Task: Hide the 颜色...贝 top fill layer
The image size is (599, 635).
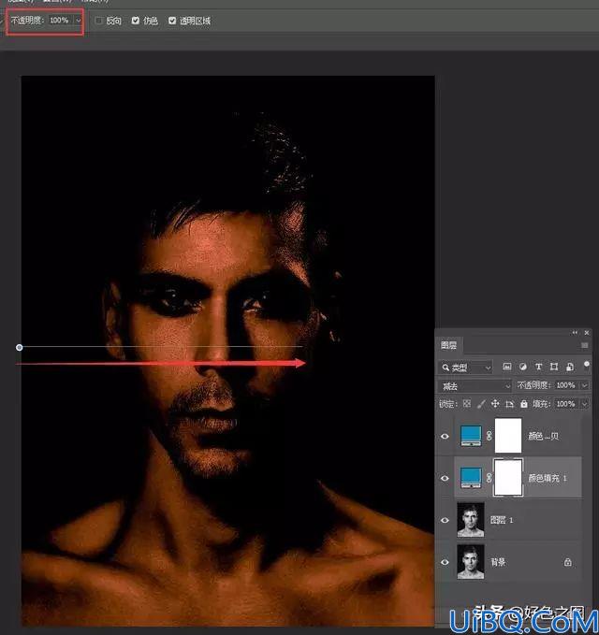Action: pos(445,436)
